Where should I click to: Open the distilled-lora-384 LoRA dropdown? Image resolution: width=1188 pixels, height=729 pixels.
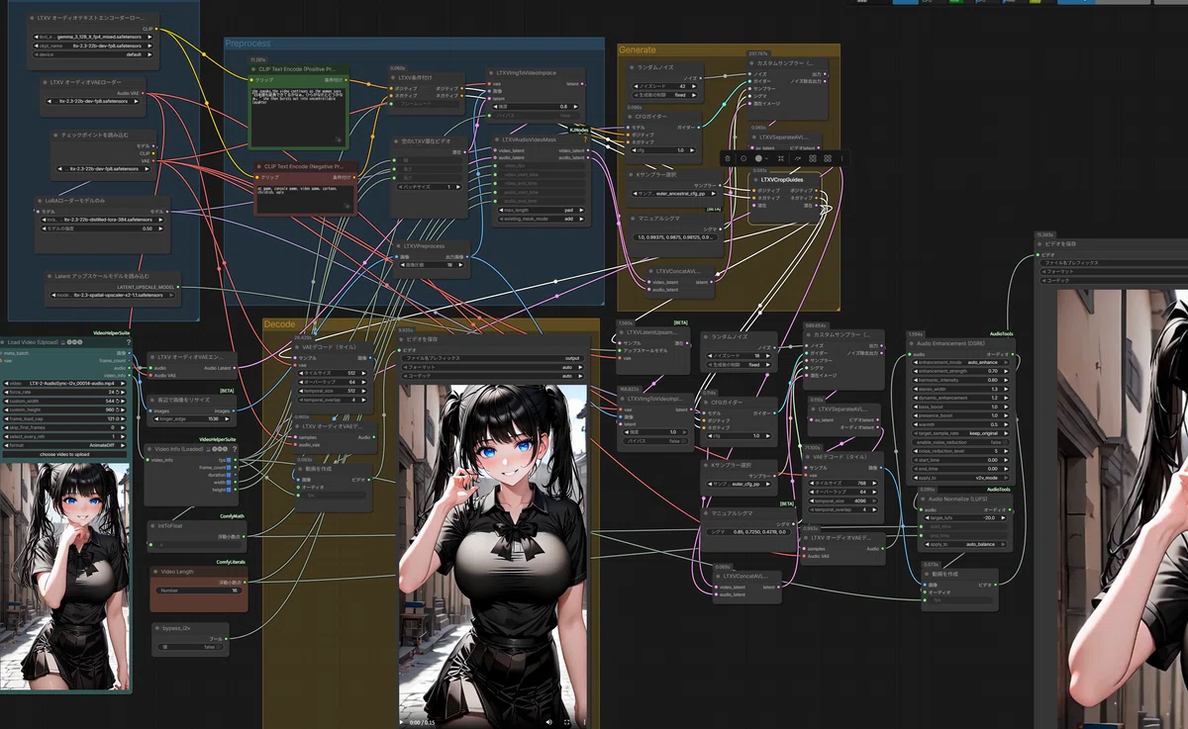(x=102, y=220)
